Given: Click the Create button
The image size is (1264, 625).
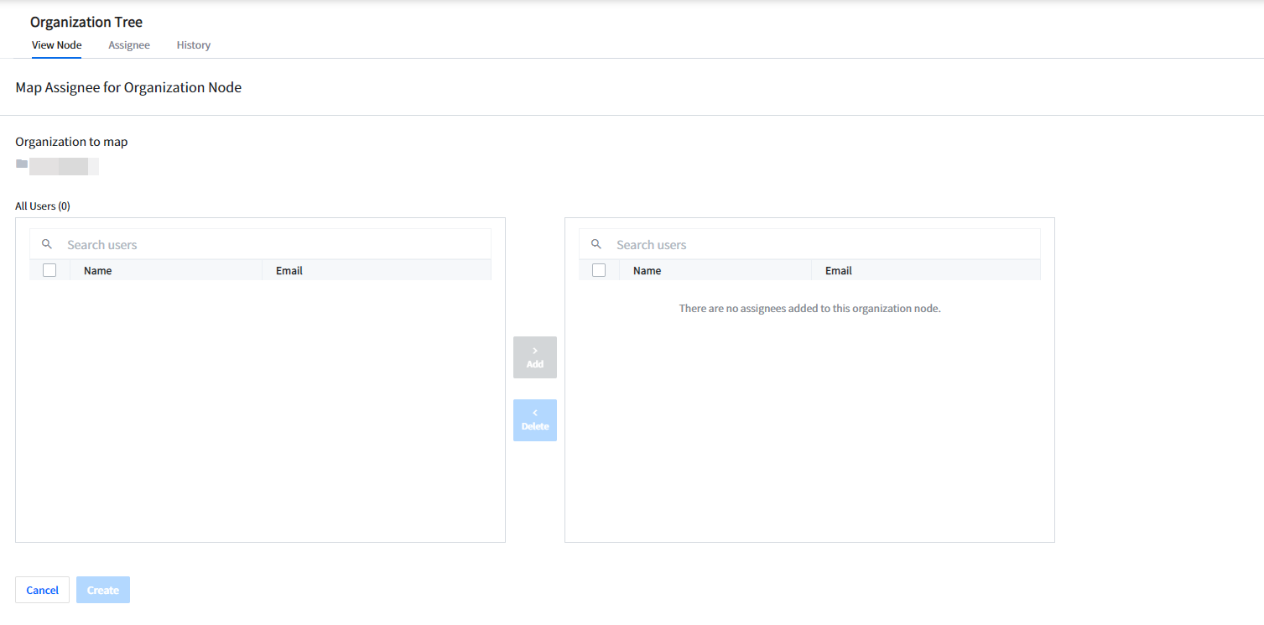Looking at the screenshot, I should pyautogui.click(x=103, y=590).
